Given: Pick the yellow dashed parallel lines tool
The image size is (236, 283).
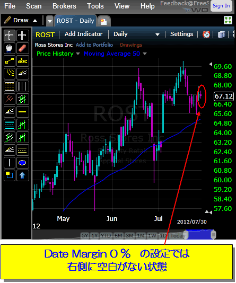Looking at the screenshot, I should (22, 150).
